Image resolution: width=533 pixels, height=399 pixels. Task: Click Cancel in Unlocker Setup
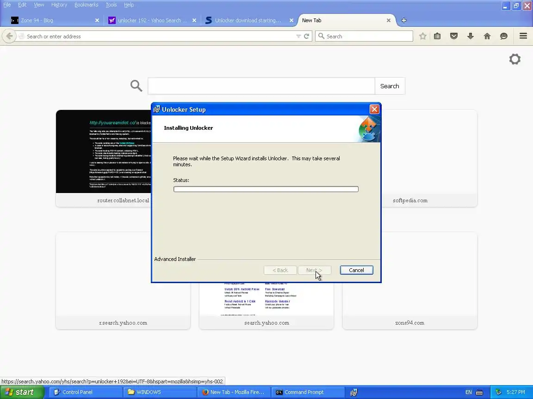pyautogui.click(x=356, y=270)
